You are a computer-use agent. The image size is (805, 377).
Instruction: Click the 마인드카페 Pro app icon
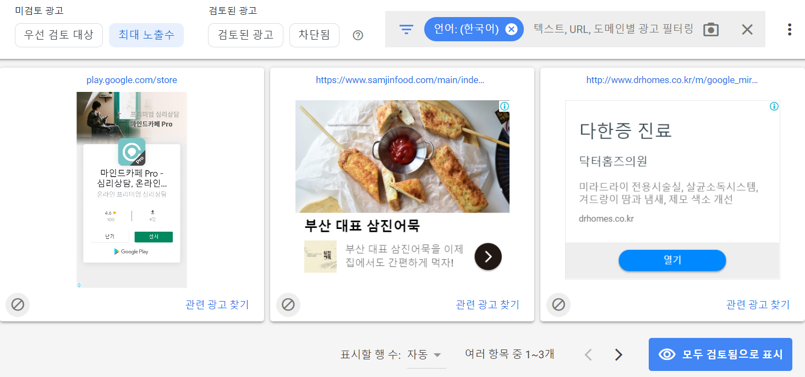pos(132,152)
